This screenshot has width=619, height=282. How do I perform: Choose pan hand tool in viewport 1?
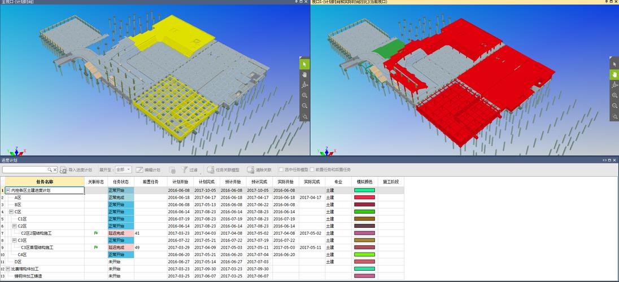pos(614,74)
